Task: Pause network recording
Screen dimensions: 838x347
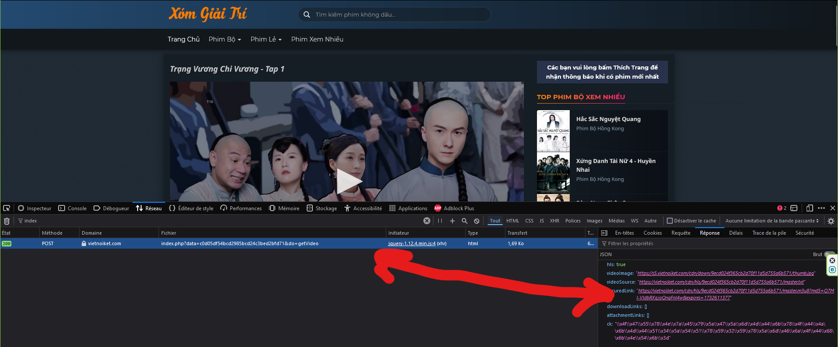Action: point(440,221)
